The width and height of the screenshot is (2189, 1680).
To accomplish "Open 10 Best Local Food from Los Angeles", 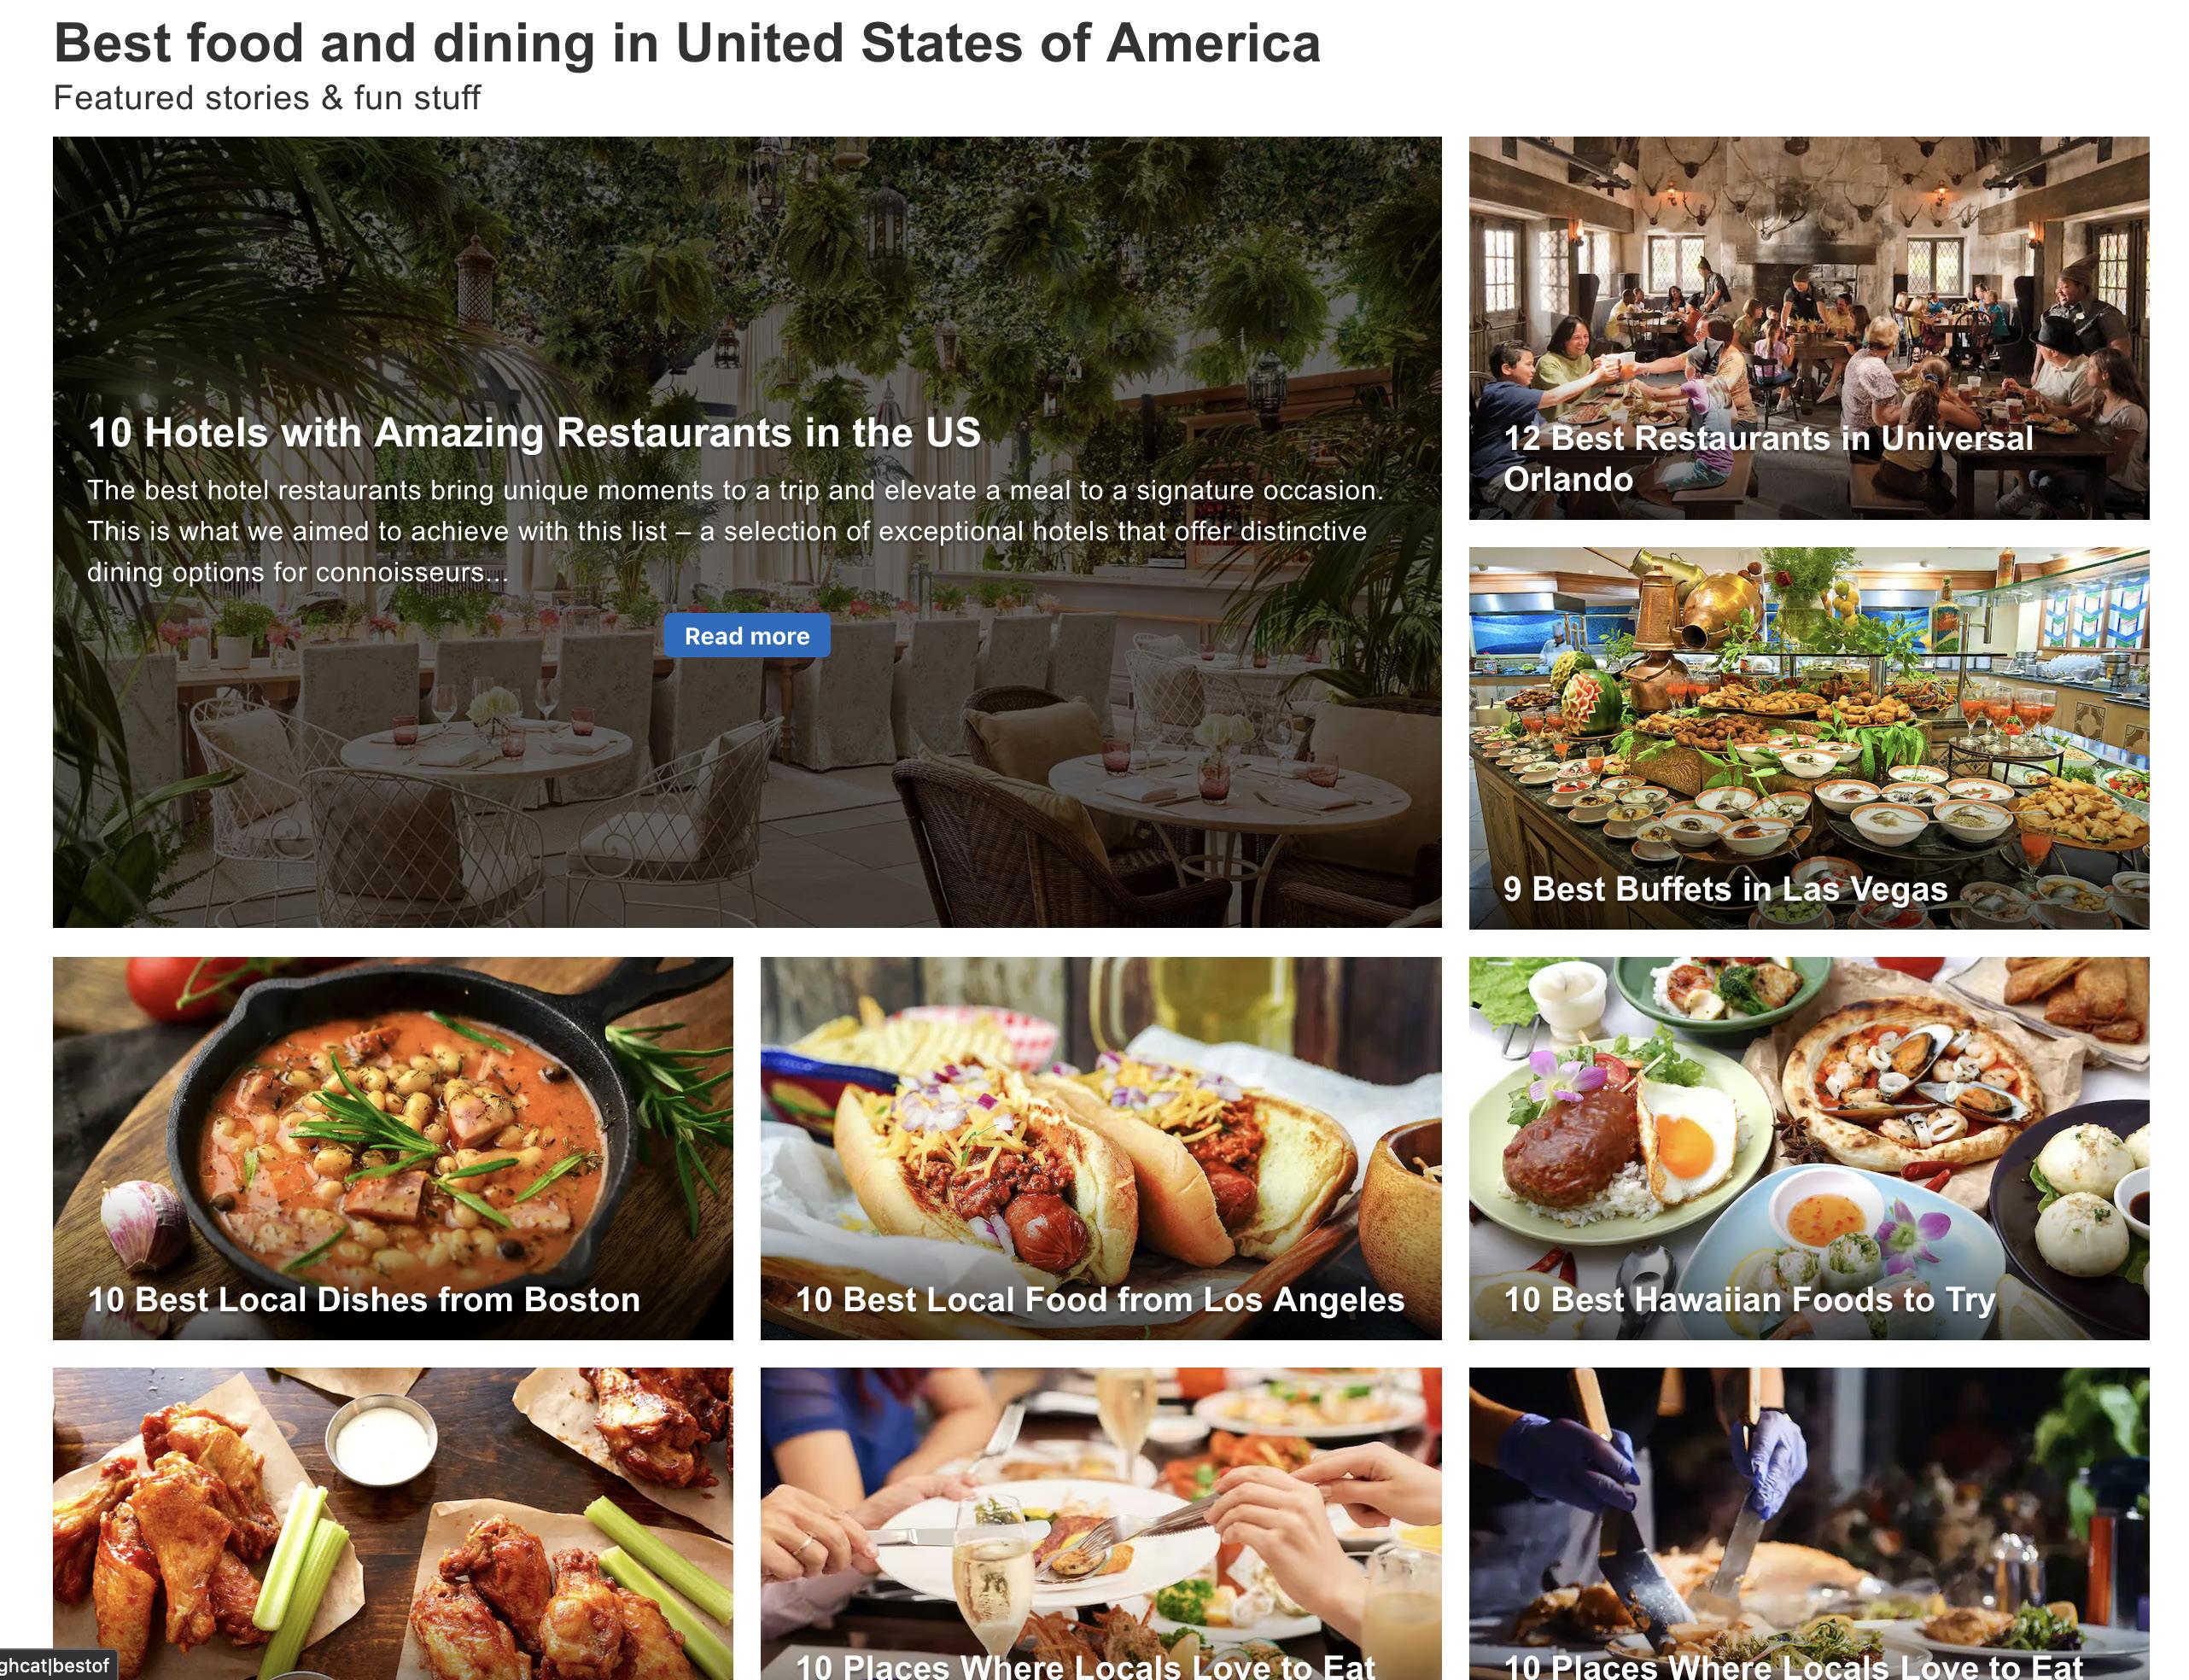I will [1100, 1299].
